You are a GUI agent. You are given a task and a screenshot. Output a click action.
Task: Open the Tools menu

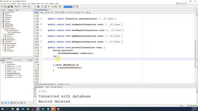point(47,3)
